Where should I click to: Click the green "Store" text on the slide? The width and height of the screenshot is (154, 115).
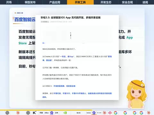(22, 43)
